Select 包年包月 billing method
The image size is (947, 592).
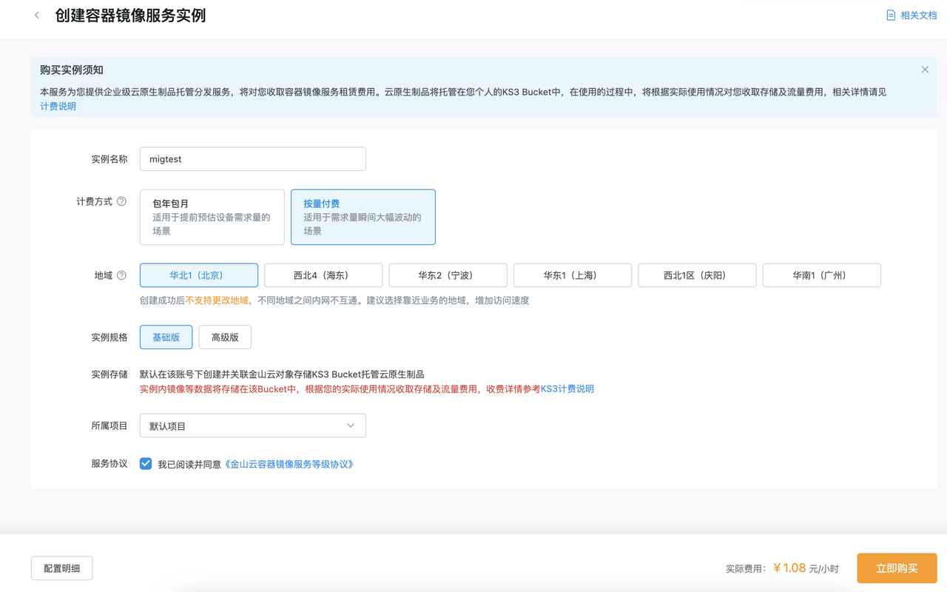pyautogui.click(x=212, y=217)
